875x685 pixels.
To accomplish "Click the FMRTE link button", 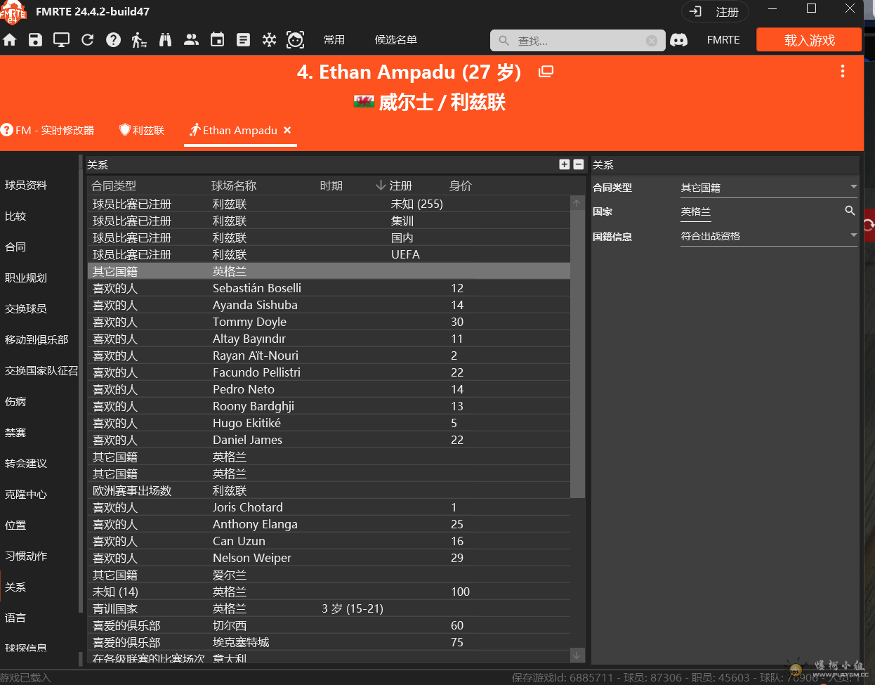I will pyautogui.click(x=723, y=40).
